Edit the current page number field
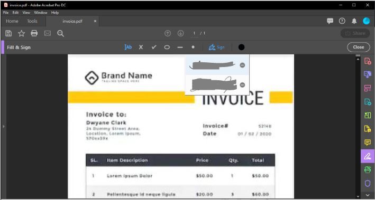This screenshot has width=375, height=200. click(195, 34)
